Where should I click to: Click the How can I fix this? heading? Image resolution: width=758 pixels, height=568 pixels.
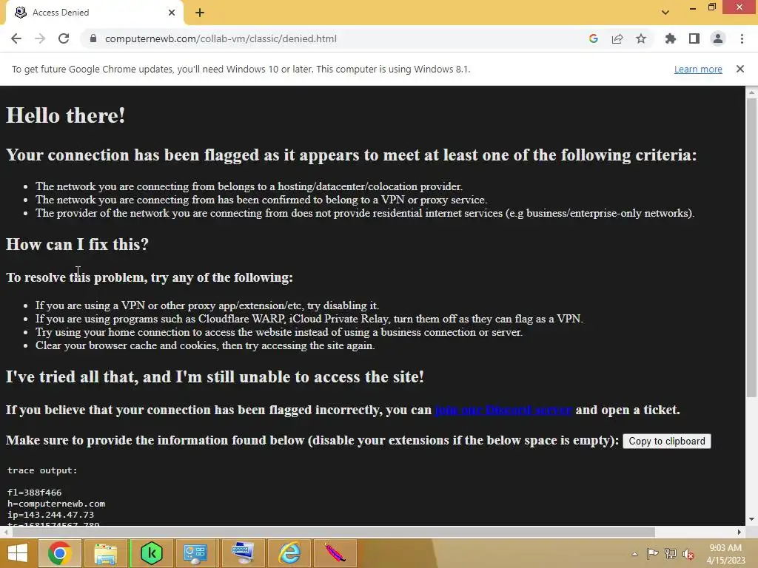click(x=77, y=244)
